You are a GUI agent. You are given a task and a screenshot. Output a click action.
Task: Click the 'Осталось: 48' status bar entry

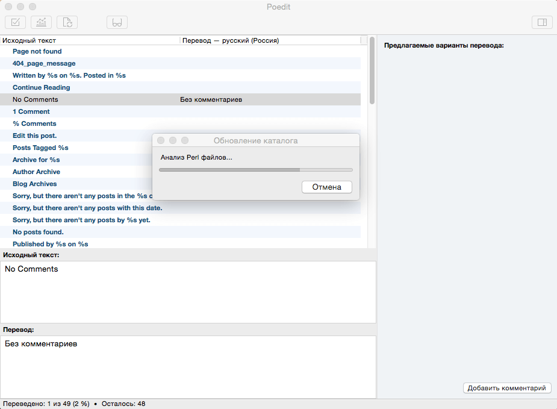[123, 404]
